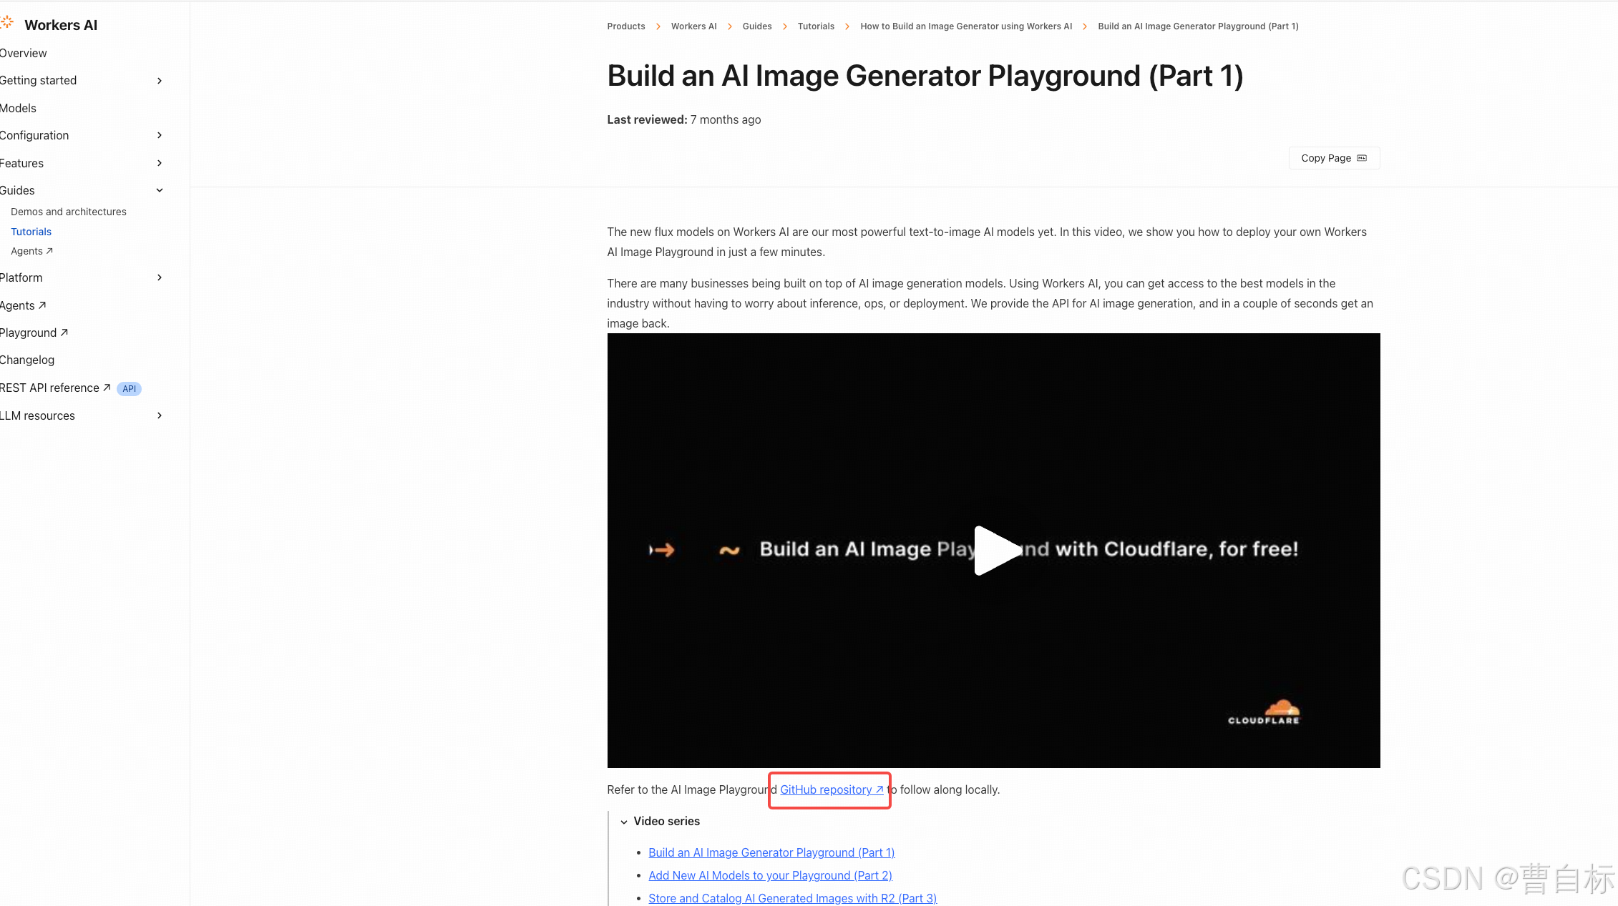Go to Guides breadcrumb
The image size is (1618, 906).
pos(756,26)
